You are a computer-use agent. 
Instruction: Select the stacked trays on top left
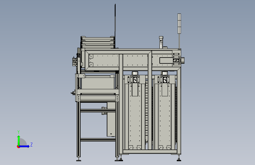pyautogui.click(x=98, y=42)
